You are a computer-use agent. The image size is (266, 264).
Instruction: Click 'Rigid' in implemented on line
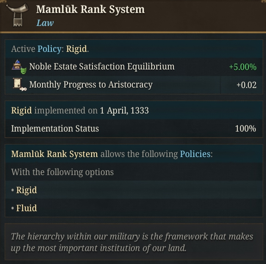[21, 110]
